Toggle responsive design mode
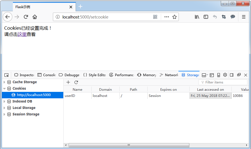The height and width of the screenshot is (149, 251). tap(219, 75)
